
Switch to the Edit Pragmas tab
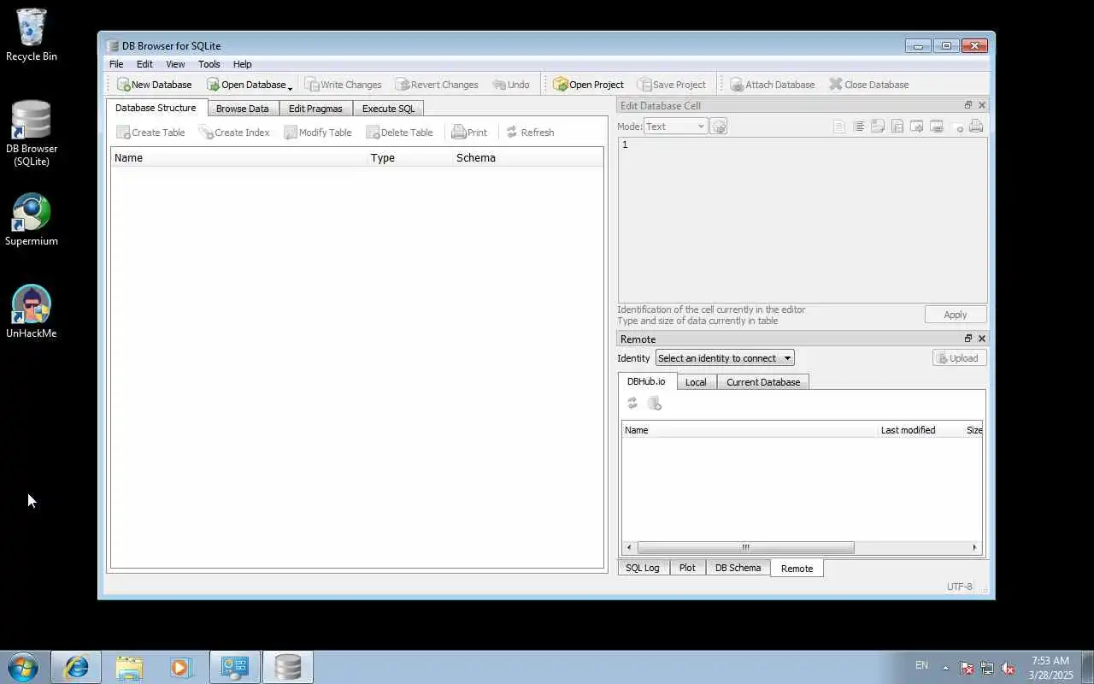pos(315,109)
